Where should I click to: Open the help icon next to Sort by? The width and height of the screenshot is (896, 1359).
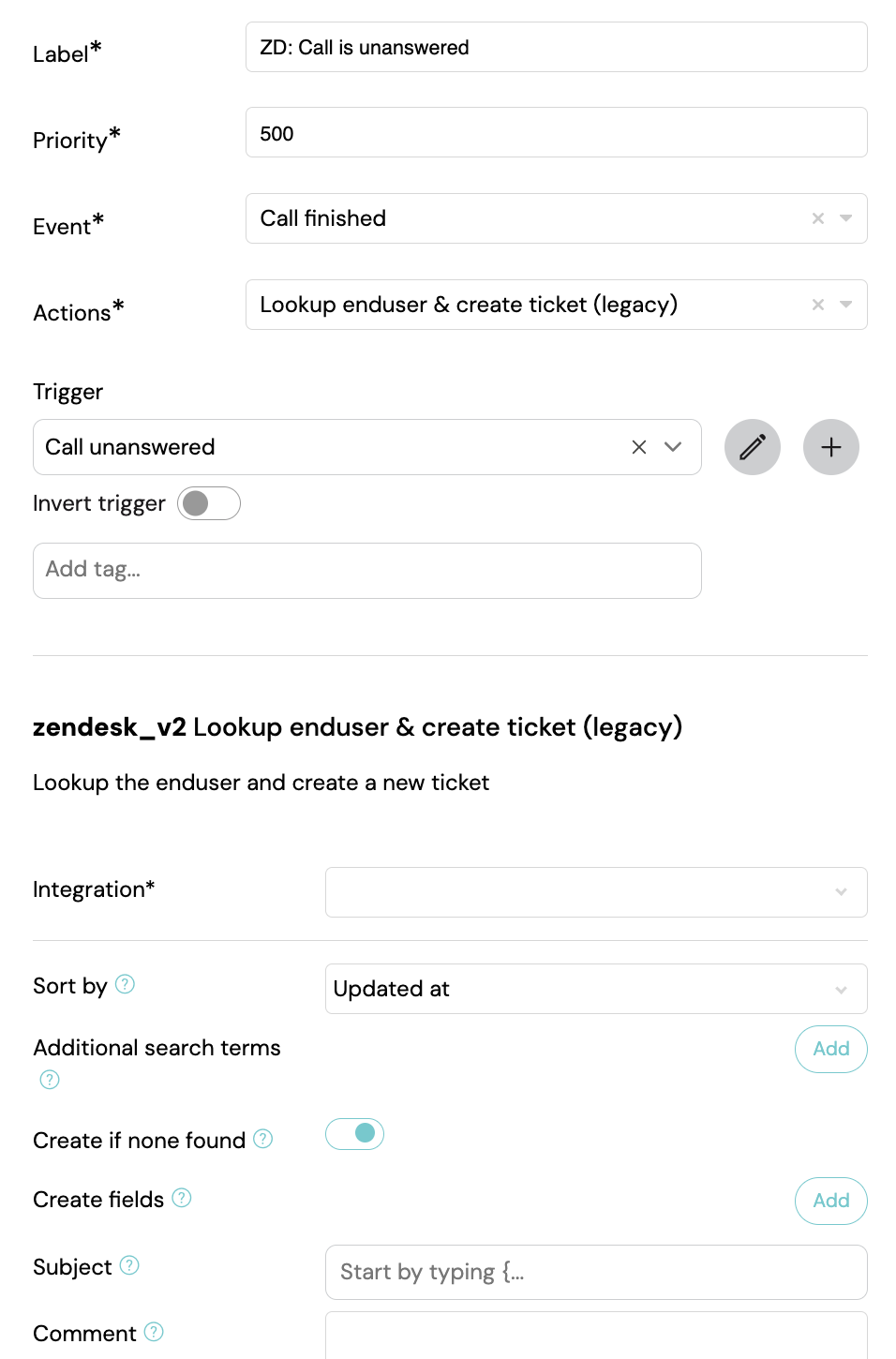pos(126,984)
